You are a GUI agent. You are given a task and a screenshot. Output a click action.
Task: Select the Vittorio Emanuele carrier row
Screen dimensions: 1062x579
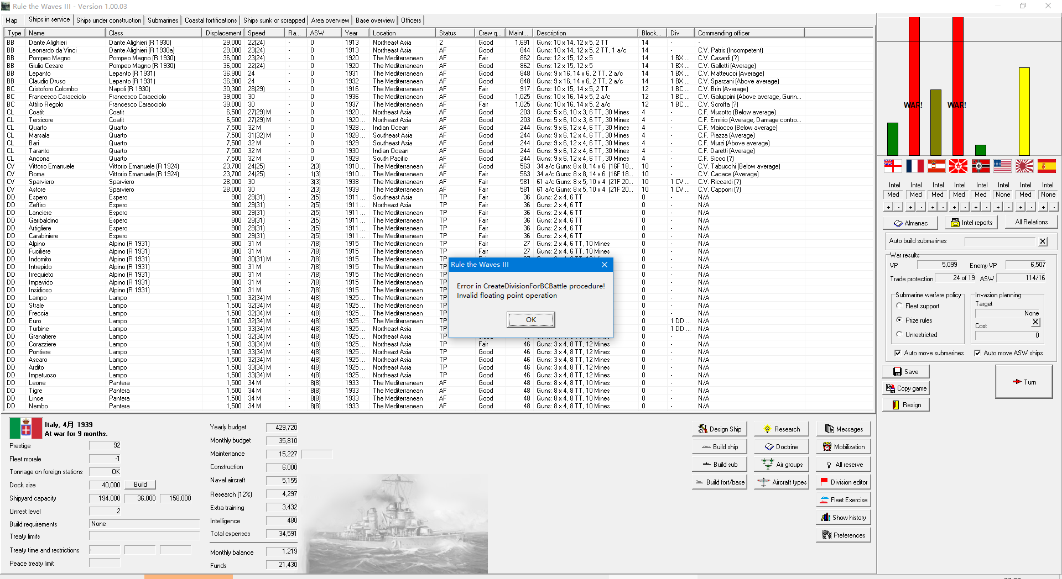[439, 166]
